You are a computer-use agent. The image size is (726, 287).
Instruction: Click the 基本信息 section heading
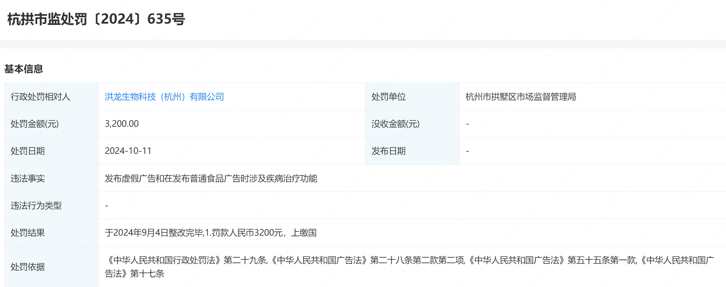24,69
